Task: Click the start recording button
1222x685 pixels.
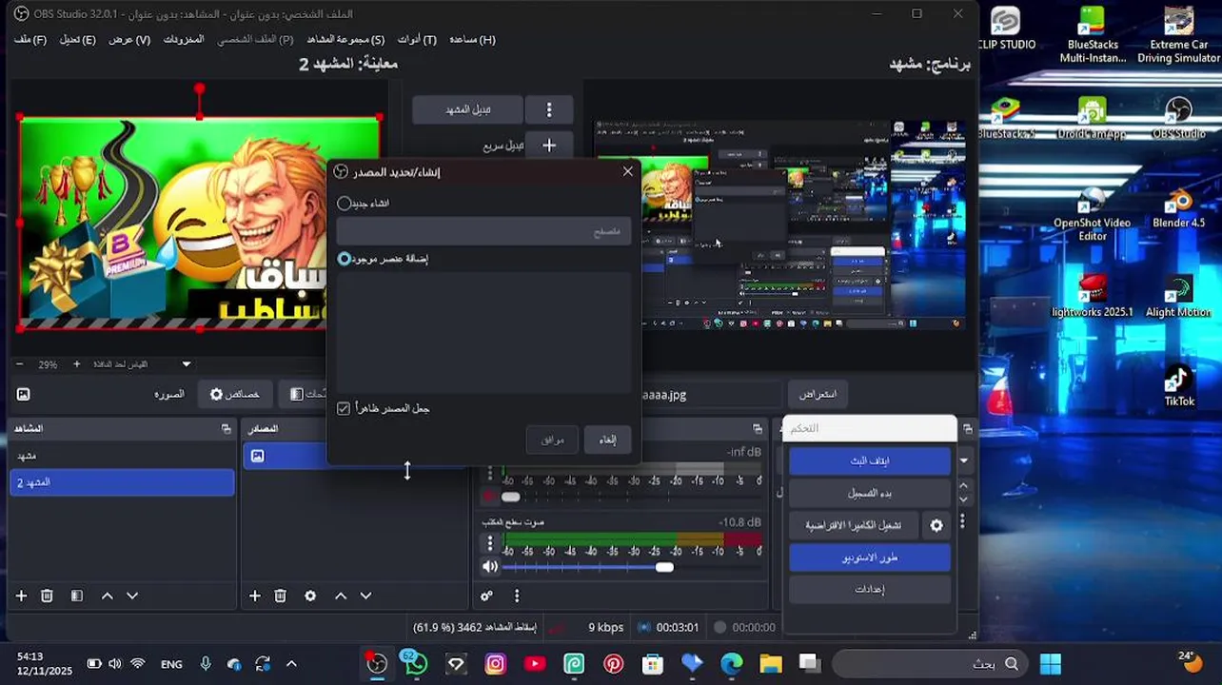Action: tap(870, 493)
